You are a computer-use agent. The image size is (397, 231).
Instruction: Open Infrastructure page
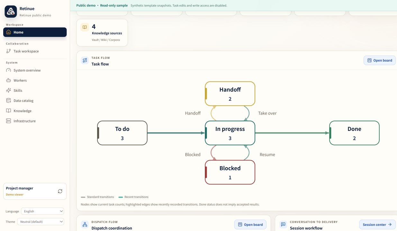click(x=35, y=121)
